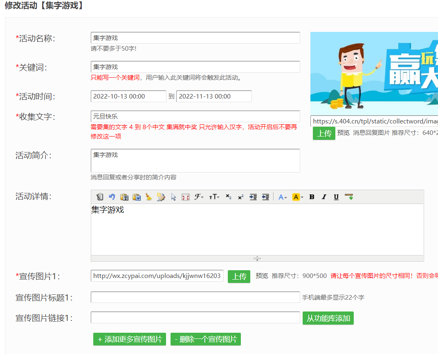
Task: Click the 从功能库添加 button
Action: (328, 318)
